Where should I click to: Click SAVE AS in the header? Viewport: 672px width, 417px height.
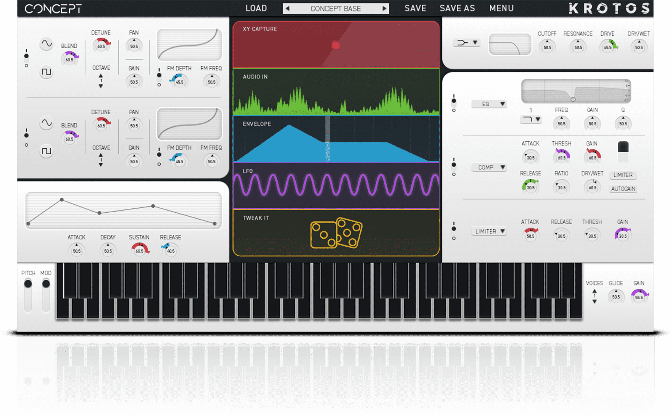(x=457, y=8)
